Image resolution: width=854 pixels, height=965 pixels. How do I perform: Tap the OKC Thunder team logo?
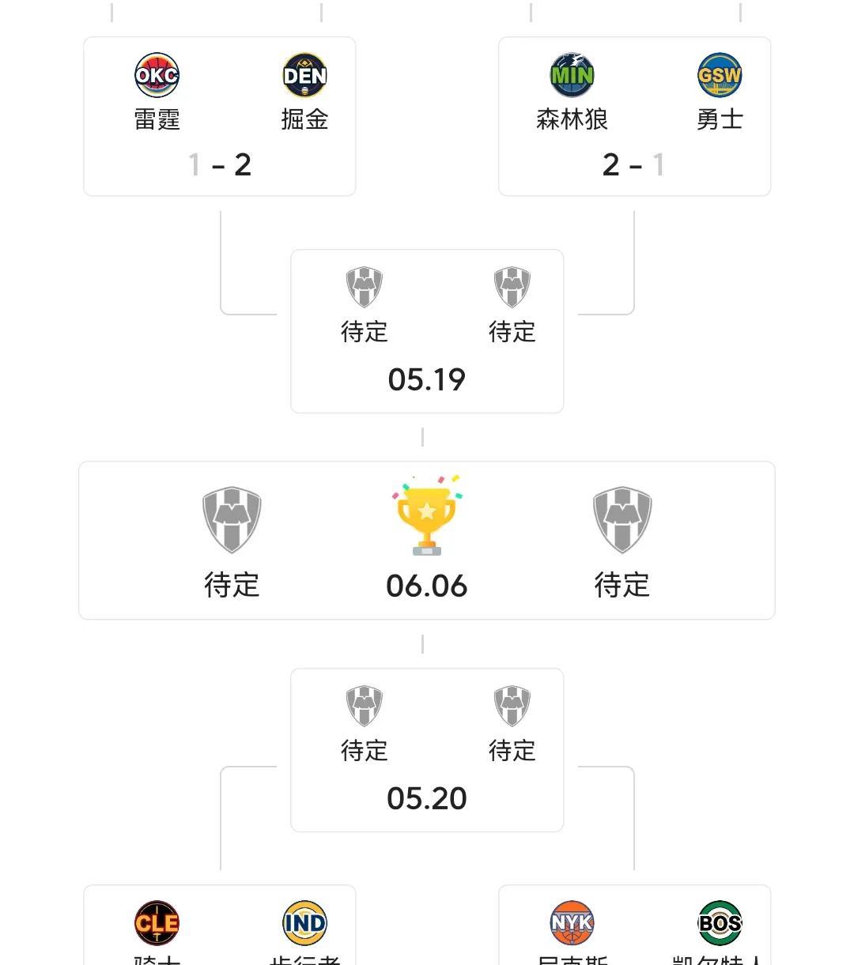click(x=157, y=75)
